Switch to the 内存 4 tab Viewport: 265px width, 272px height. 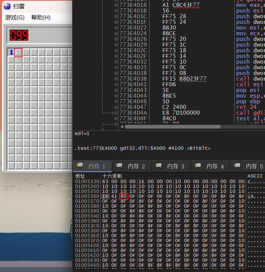click(x=210, y=166)
